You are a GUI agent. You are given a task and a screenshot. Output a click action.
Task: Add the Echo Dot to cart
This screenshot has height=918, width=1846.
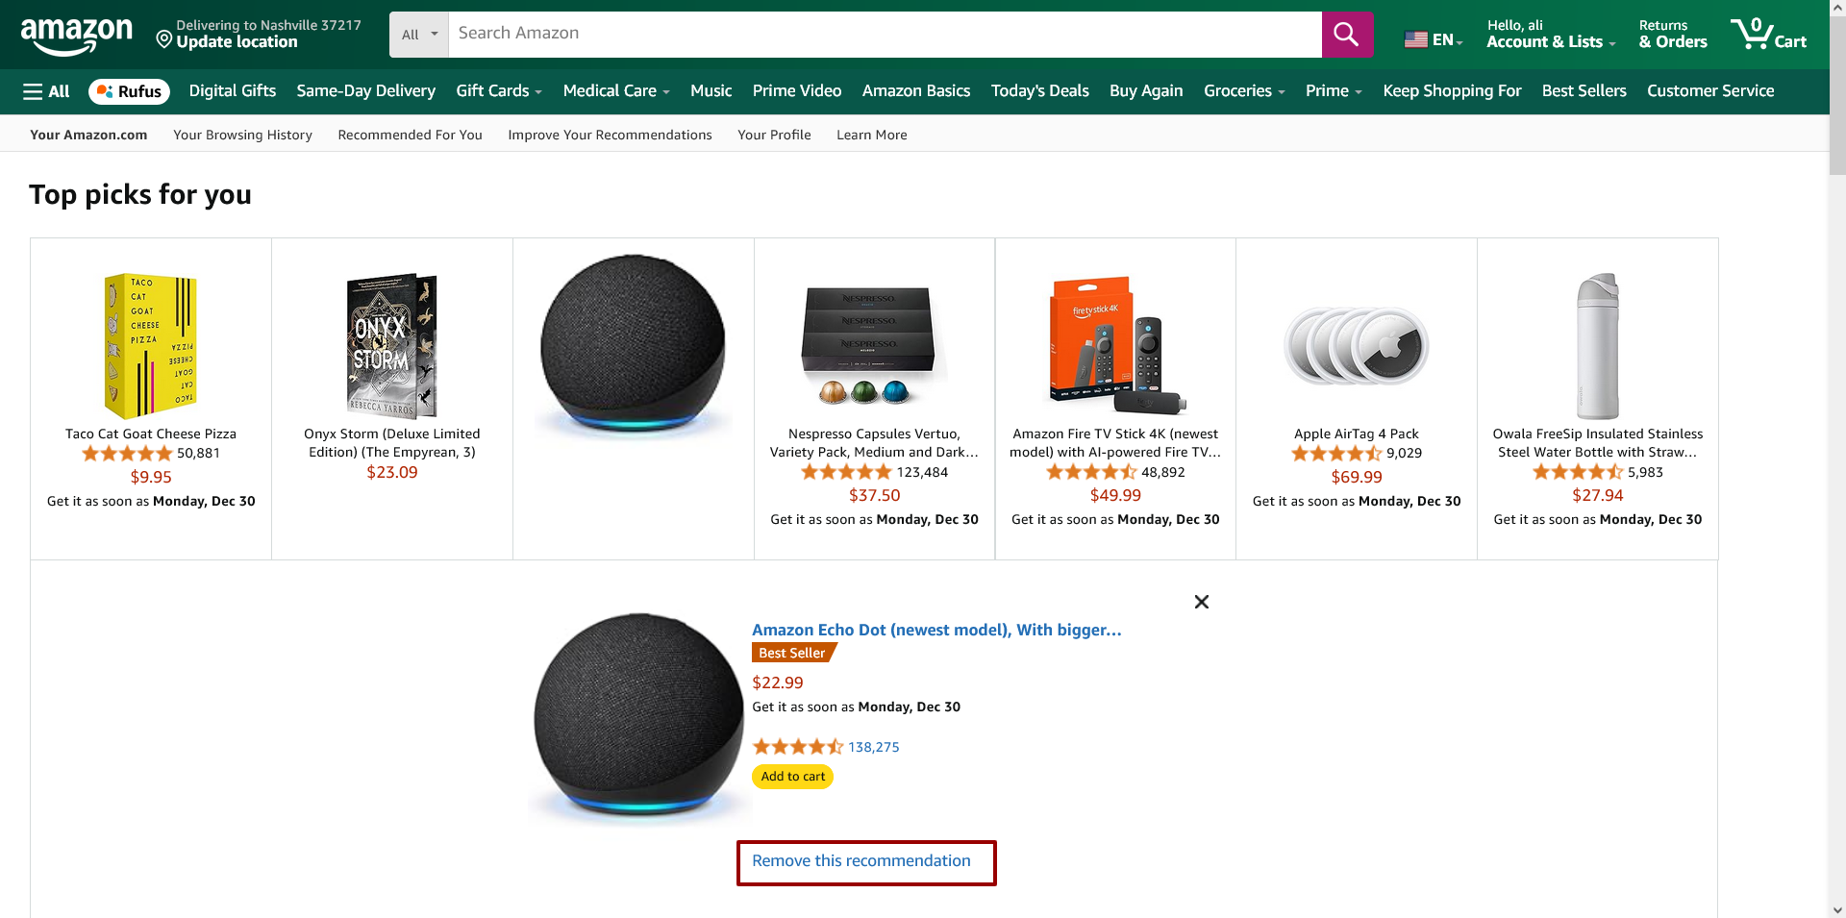(792, 777)
